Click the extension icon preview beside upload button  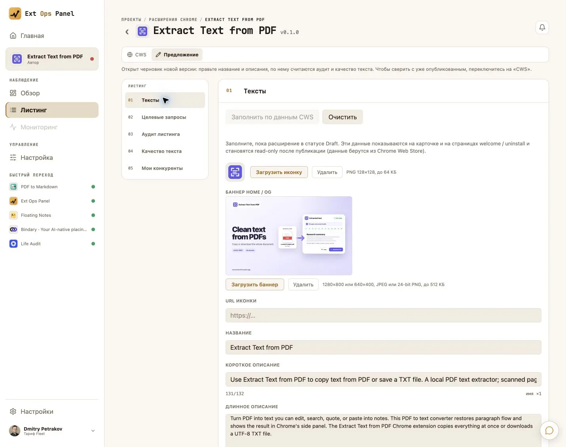[235, 172]
